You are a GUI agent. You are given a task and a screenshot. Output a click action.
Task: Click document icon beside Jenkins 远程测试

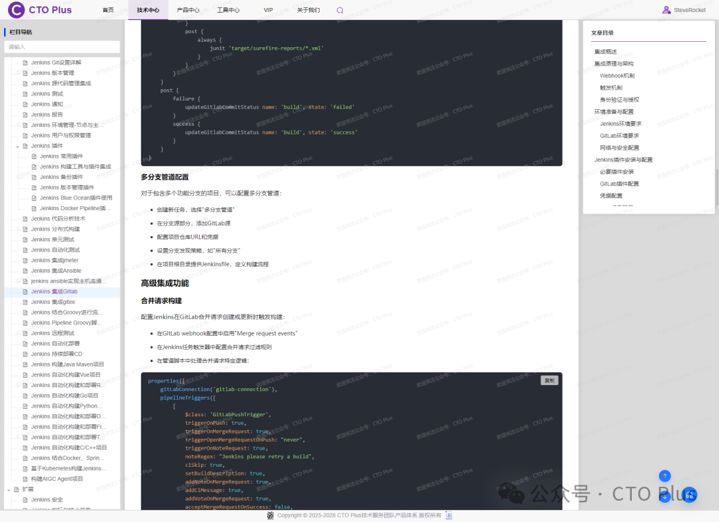tap(25, 333)
